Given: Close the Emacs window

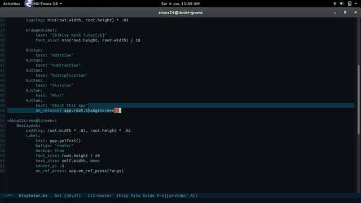Looking at the screenshot, I should tap(355, 12).
